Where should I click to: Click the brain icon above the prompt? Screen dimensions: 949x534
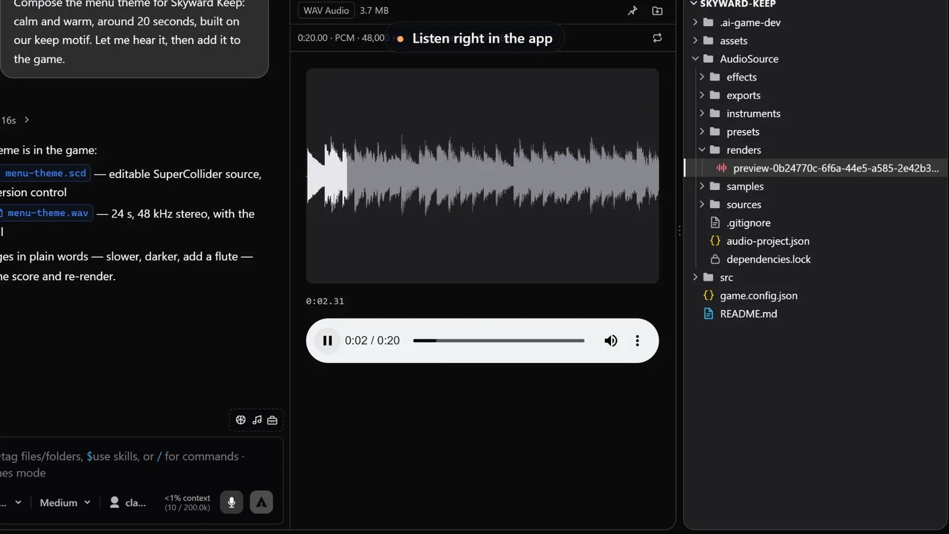point(241,420)
